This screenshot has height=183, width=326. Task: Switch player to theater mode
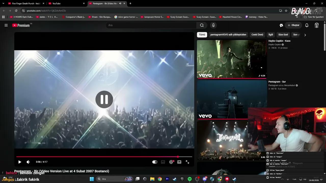click(x=179, y=162)
